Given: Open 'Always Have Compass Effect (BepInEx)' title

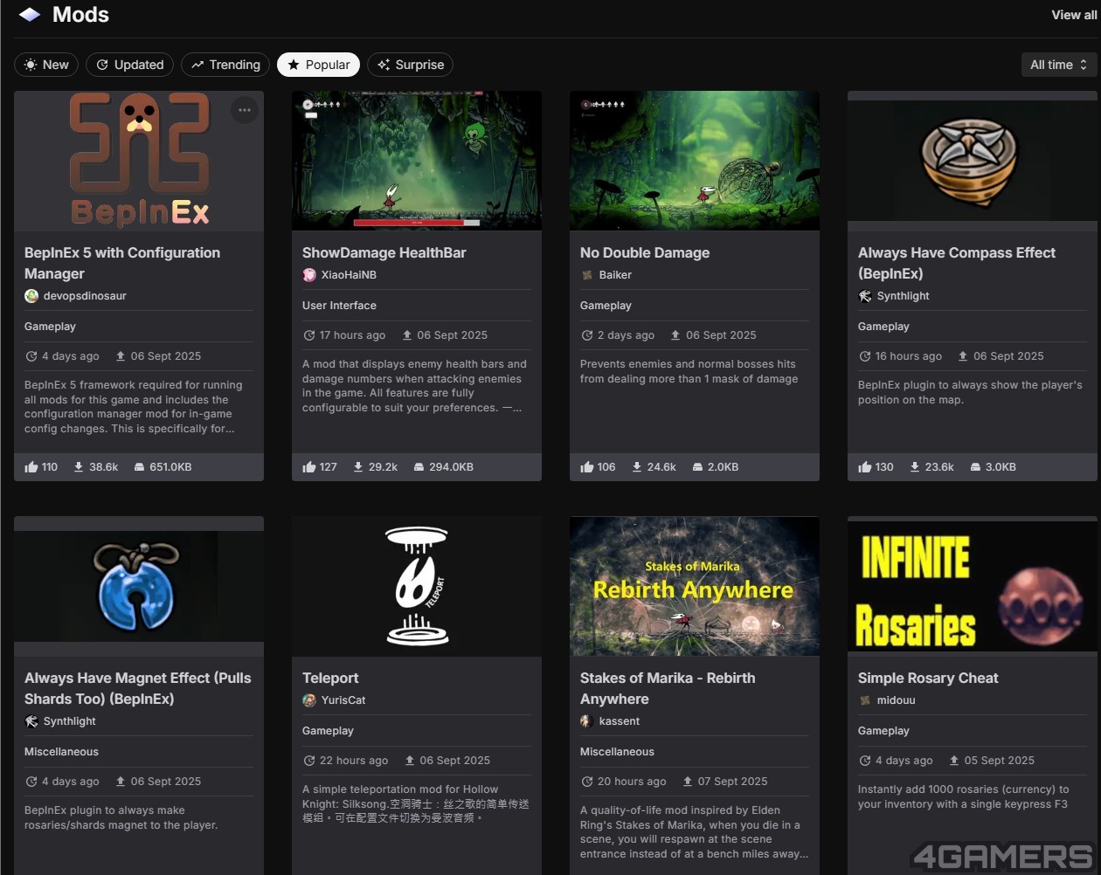Looking at the screenshot, I should click(x=957, y=263).
